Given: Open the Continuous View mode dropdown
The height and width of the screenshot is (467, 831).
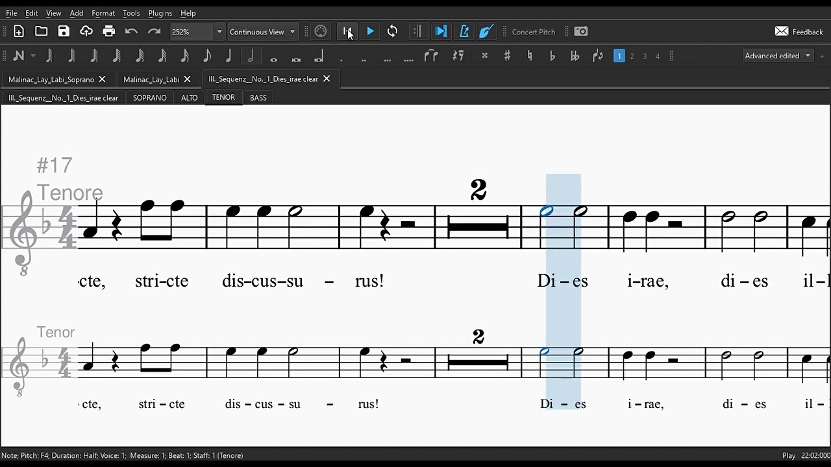Looking at the screenshot, I should (262, 31).
